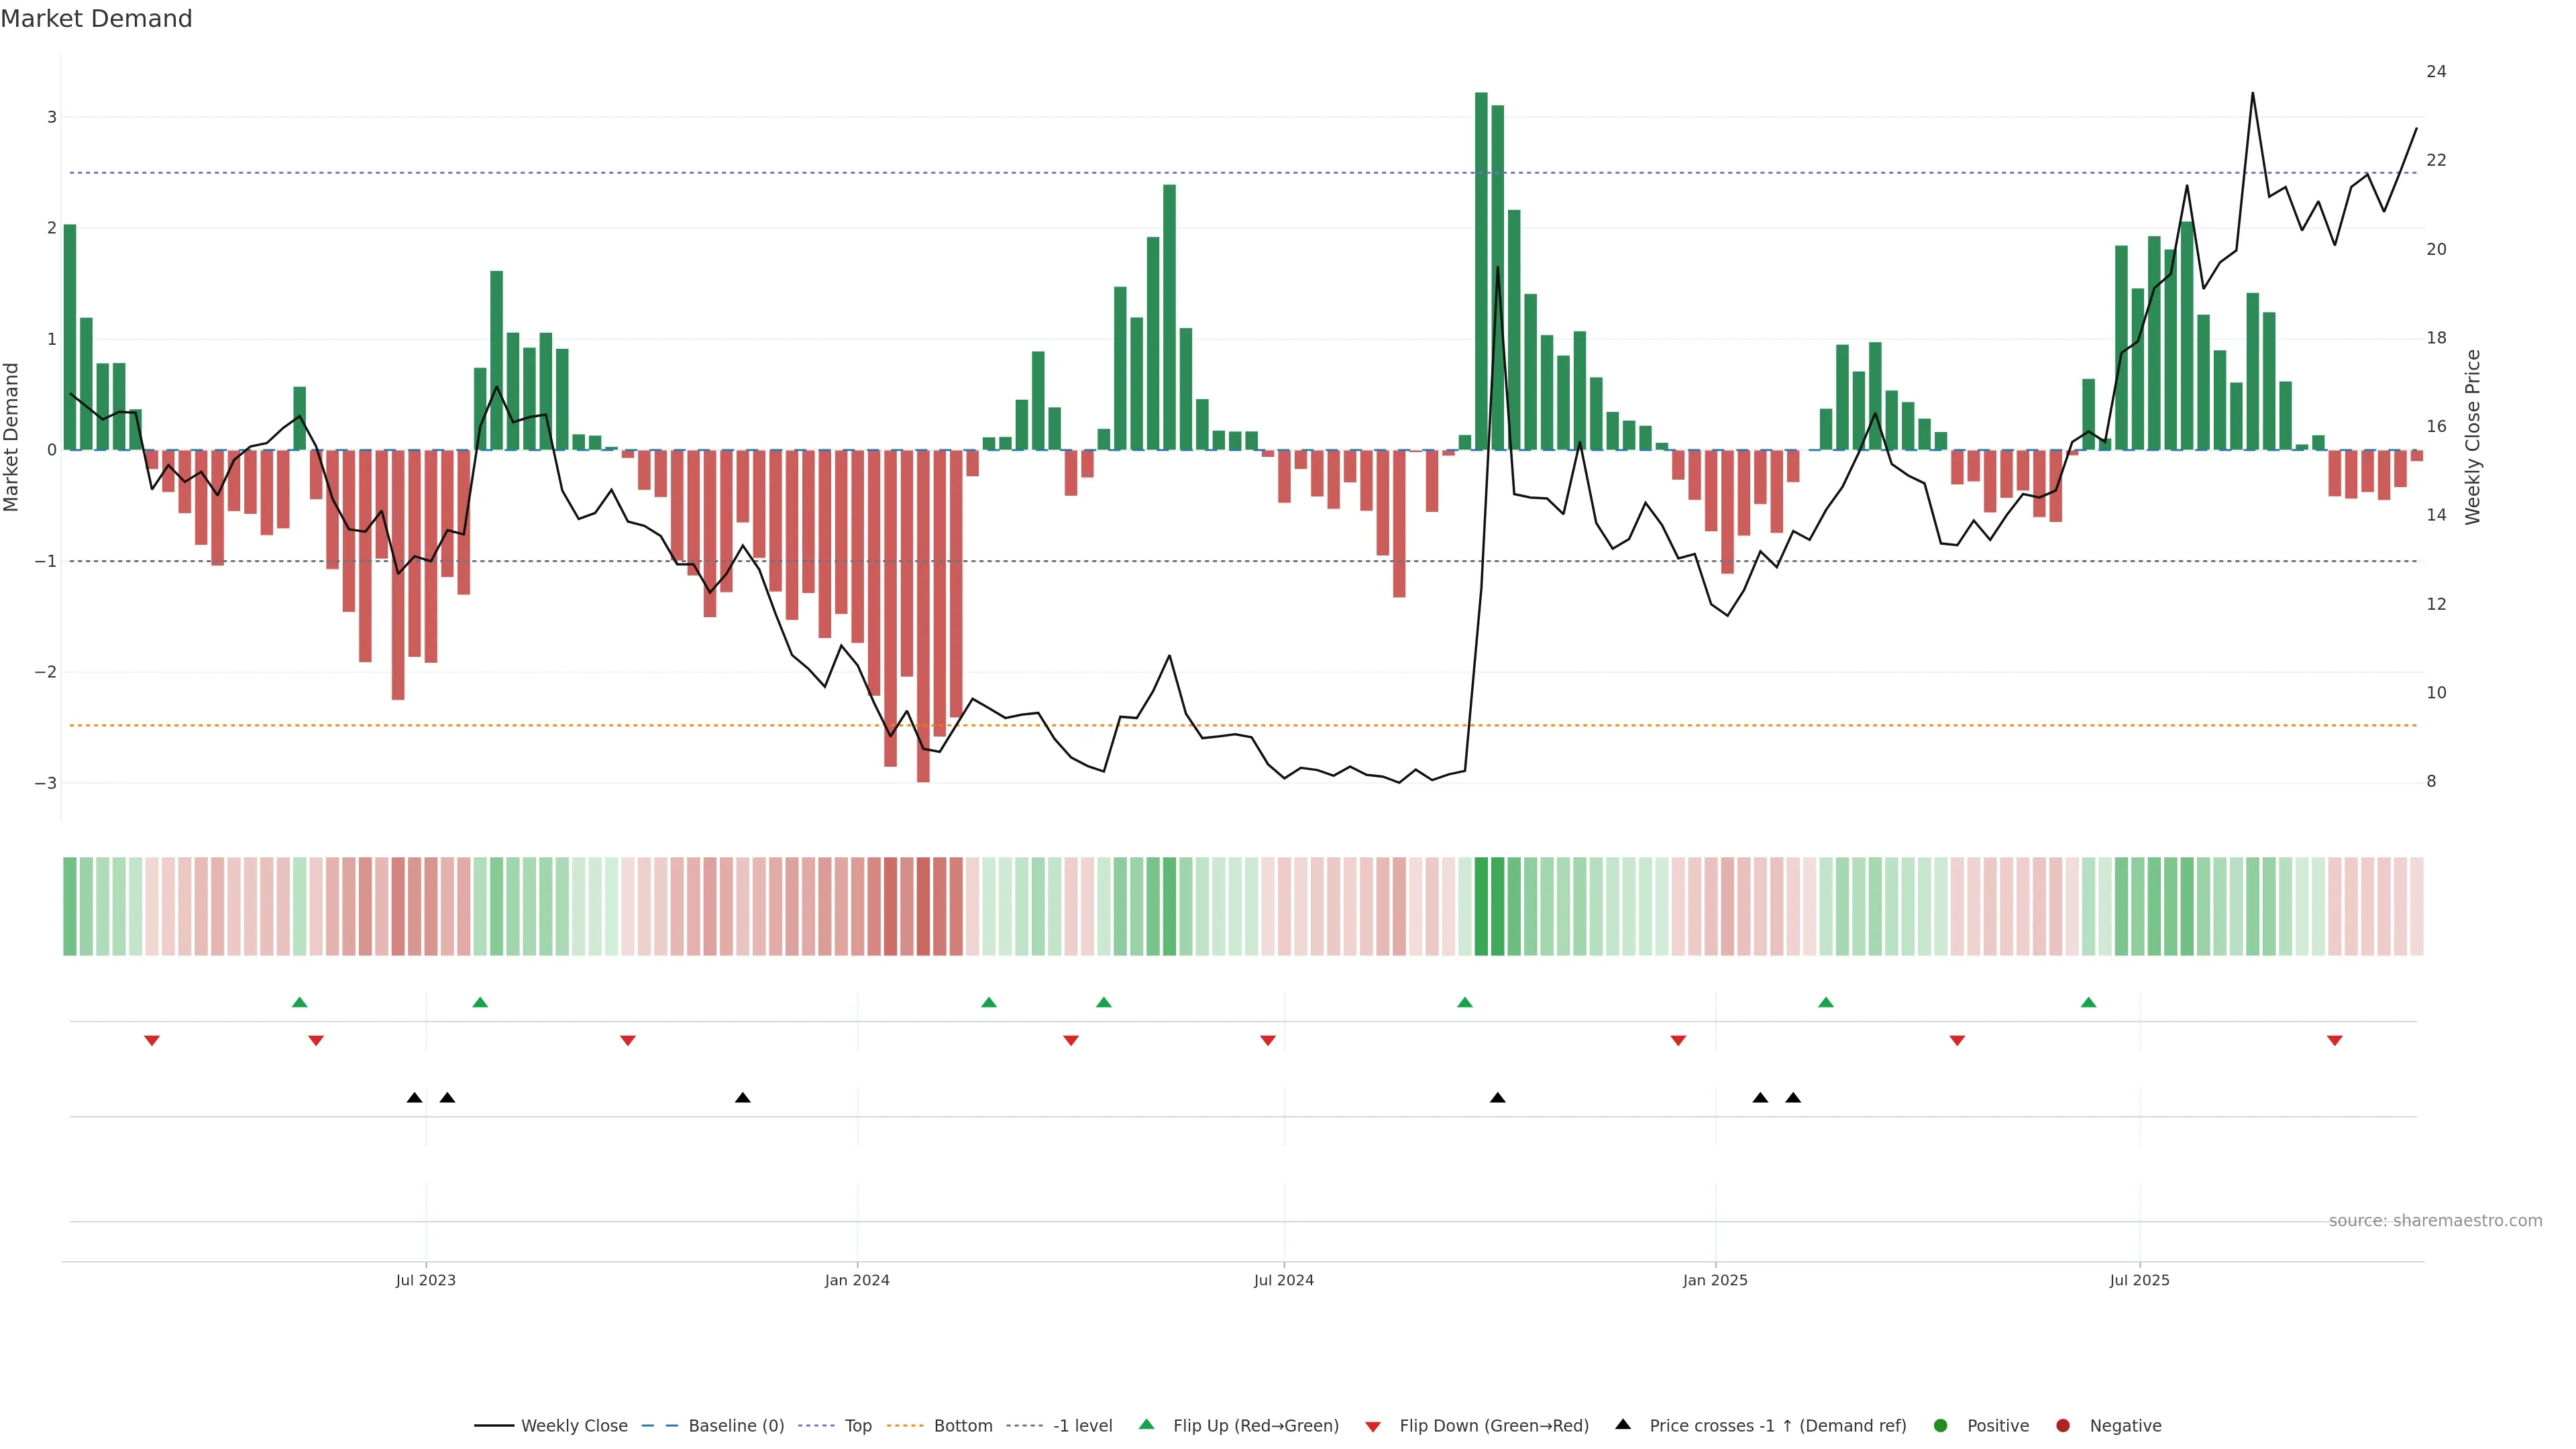Image resolution: width=2576 pixels, height=1449 pixels.
Task: Click the darkest green heatmap strip cell
Action: [1481, 906]
